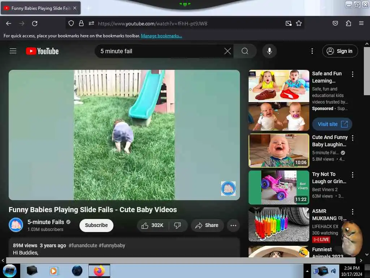
Task: Open the YouTube guide hamburger menu
Action: point(13,51)
